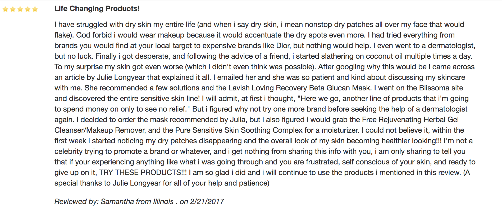Click the brand name "Dior" in the review
The image size is (502, 212).
[x=283, y=46]
